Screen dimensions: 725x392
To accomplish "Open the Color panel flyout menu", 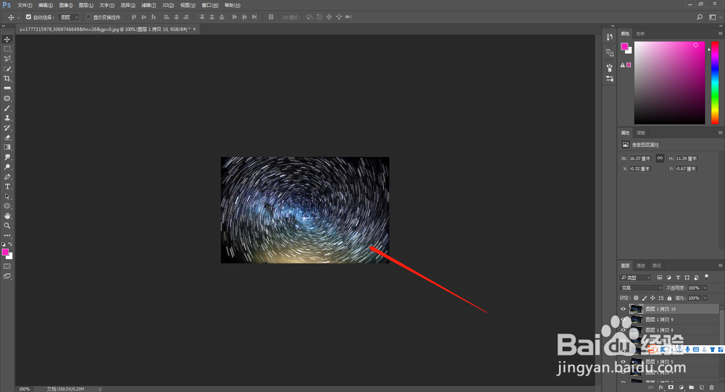I will tap(720, 34).
